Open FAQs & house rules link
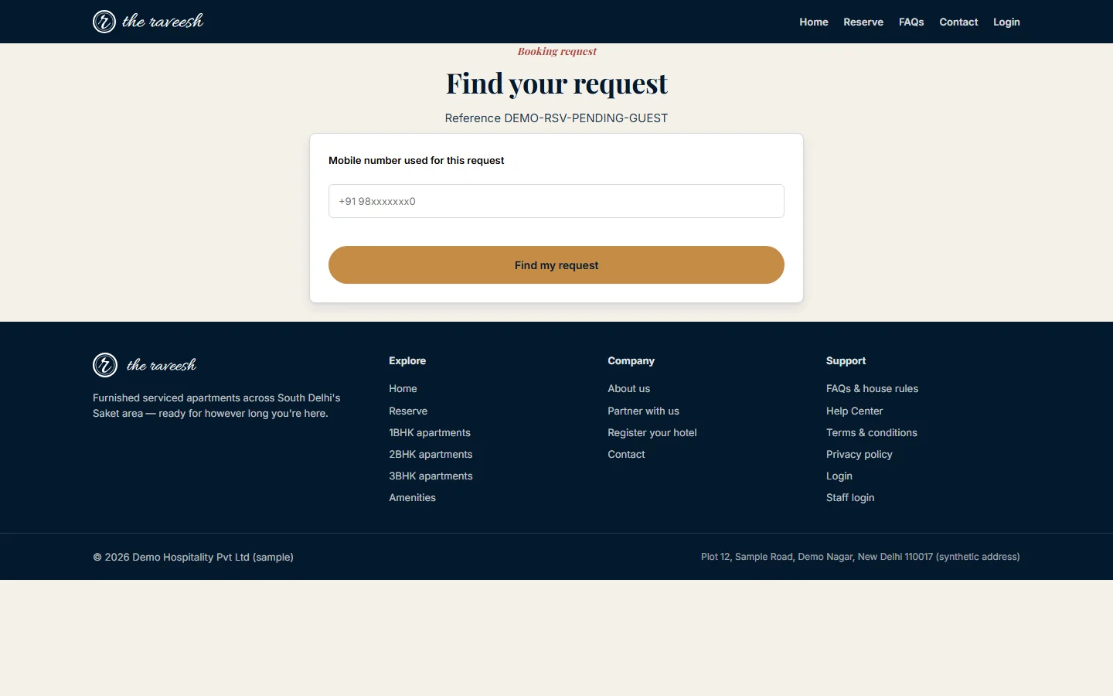 (x=872, y=389)
